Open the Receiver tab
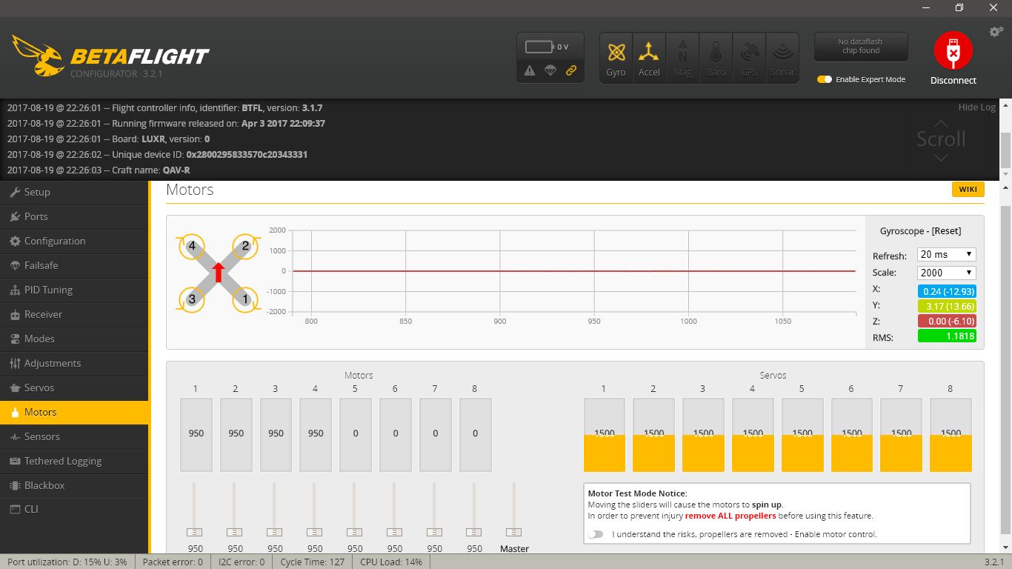 point(74,314)
